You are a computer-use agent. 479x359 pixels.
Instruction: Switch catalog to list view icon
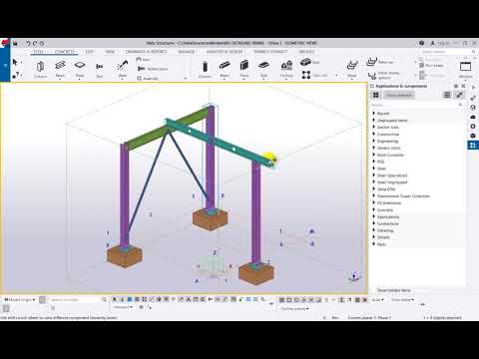click(x=447, y=95)
